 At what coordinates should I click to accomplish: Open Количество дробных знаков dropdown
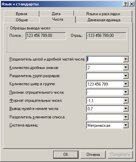click(x=126, y=67)
